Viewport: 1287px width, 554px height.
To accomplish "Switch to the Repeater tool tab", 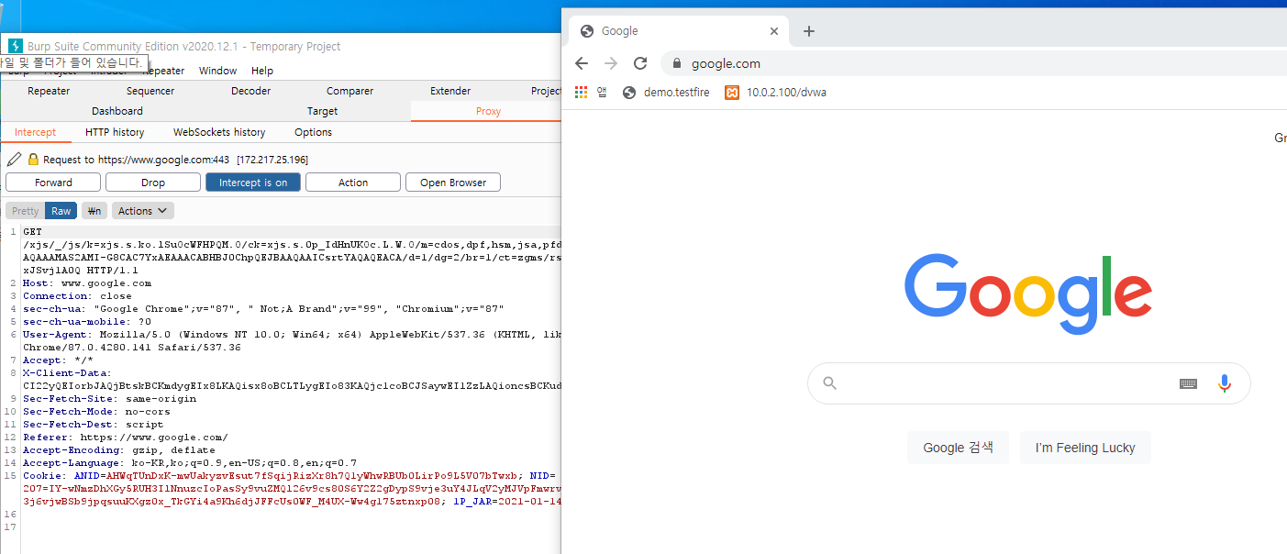I will pyautogui.click(x=49, y=91).
